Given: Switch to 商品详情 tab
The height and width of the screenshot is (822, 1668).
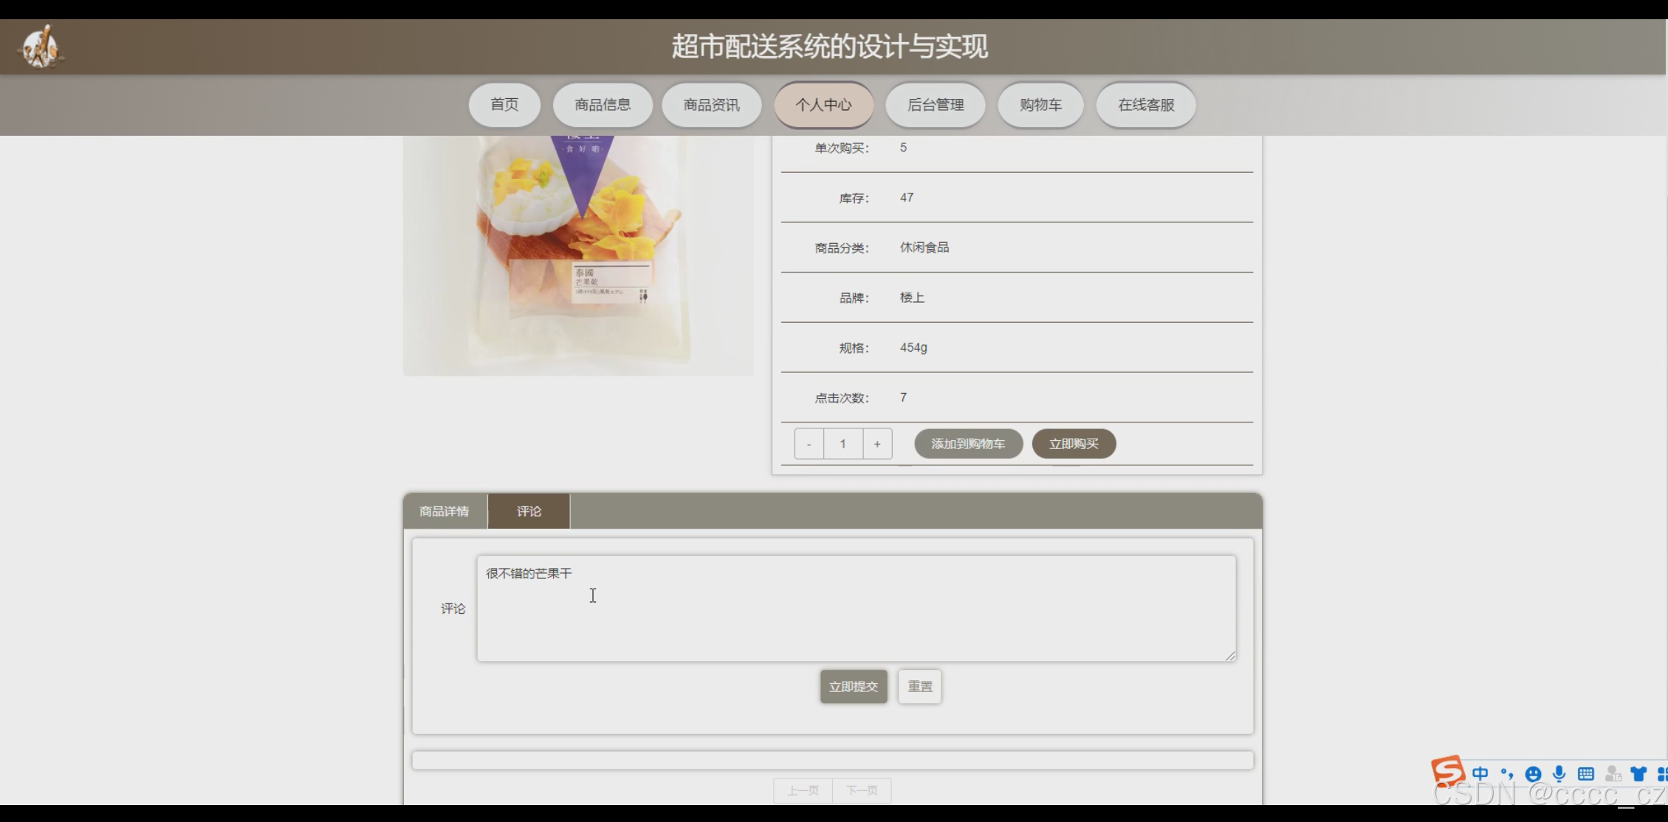Looking at the screenshot, I should point(444,511).
